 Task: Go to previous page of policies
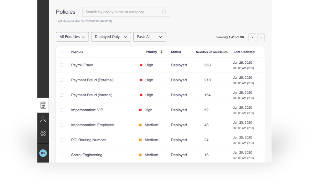(252, 37)
